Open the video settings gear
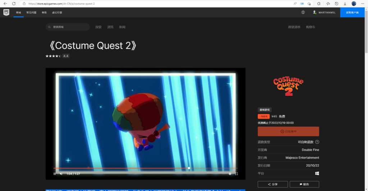Viewport: 368px width, 191px height. (x=230, y=174)
